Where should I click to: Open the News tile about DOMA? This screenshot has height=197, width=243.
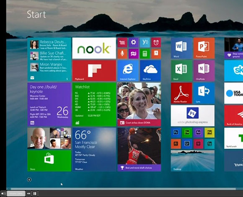(x=139, y=104)
